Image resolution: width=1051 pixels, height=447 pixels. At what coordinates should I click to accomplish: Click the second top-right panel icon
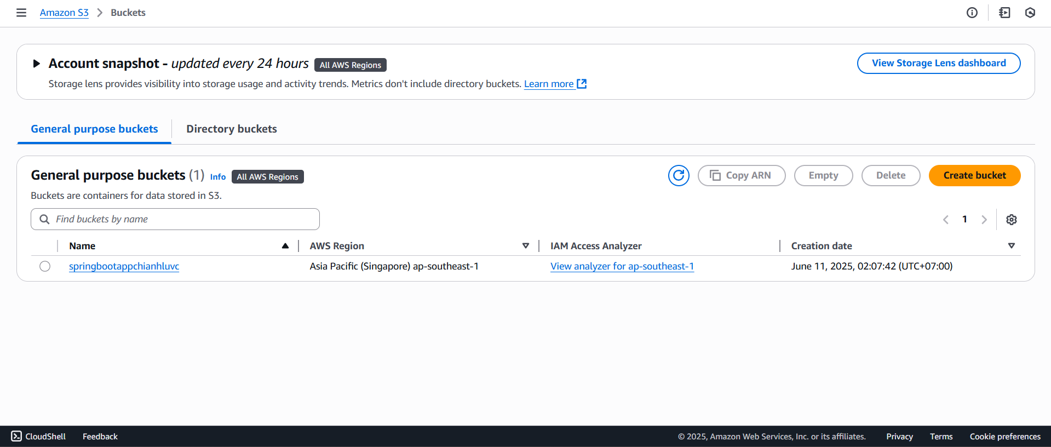tap(1004, 13)
